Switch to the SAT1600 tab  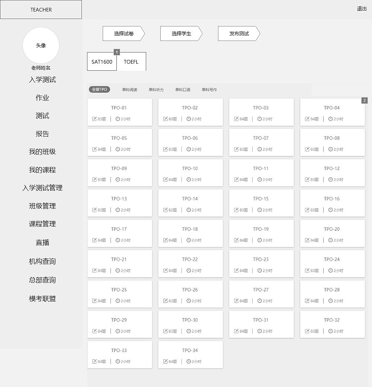click(102, 62)
